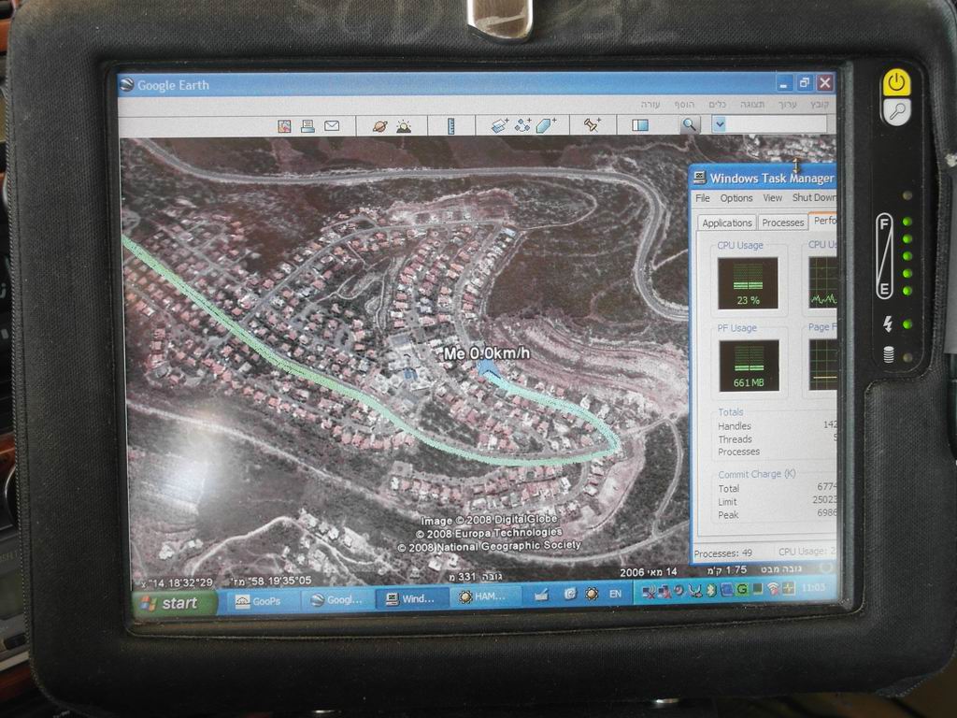Click the search text input field

coord(776,124)
